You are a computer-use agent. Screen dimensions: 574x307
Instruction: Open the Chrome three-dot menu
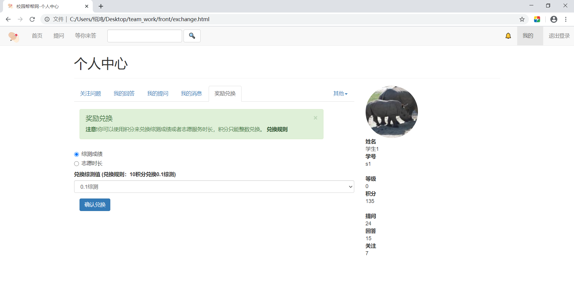[566, 19]
